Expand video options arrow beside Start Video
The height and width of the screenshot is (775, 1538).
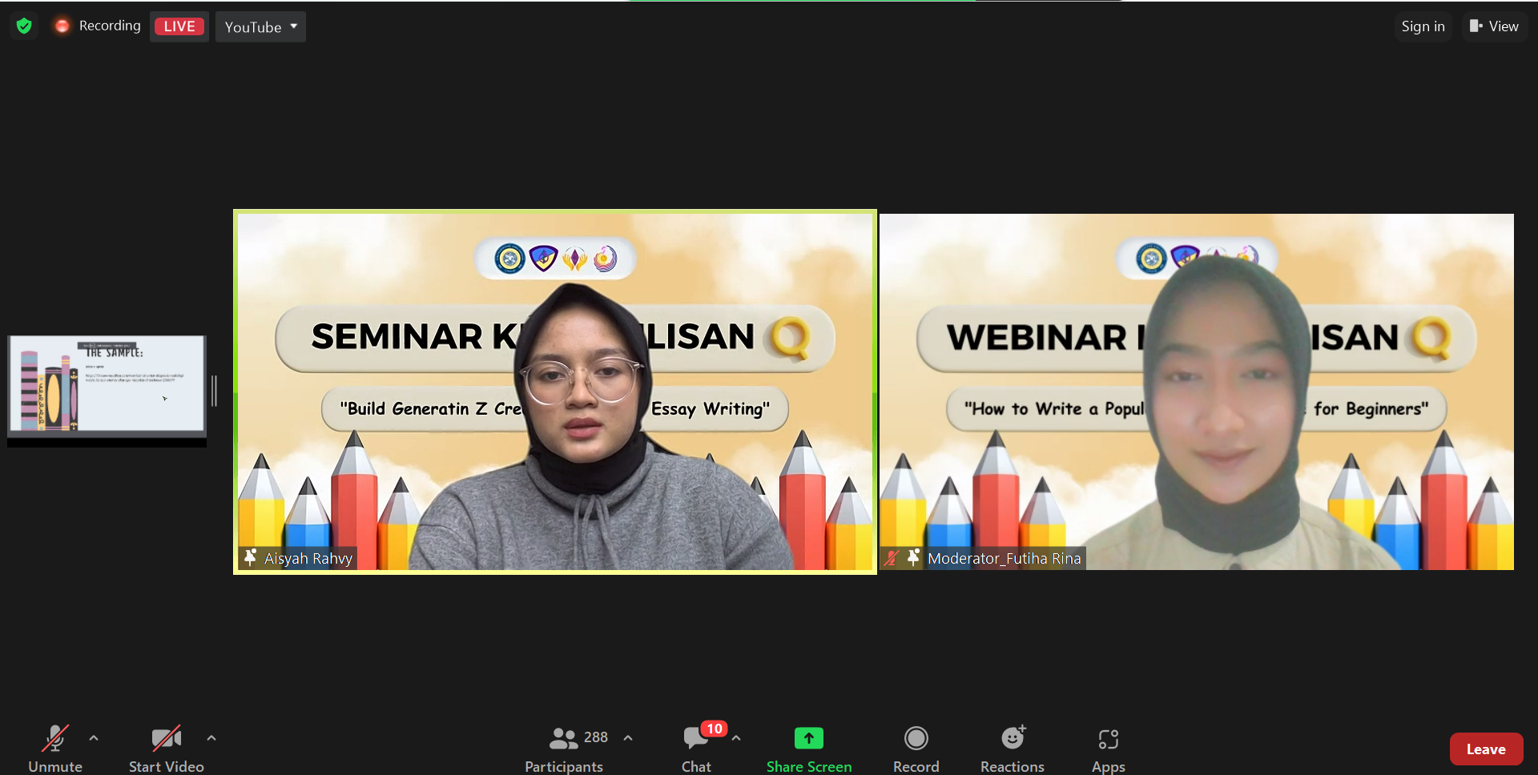click(211, 738)
